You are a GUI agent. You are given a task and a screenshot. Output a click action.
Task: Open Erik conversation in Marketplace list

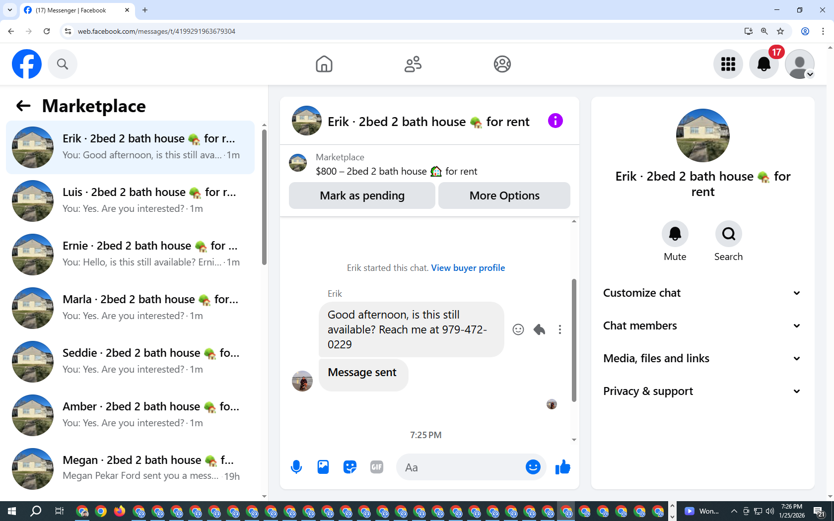[x=130, y=147]
